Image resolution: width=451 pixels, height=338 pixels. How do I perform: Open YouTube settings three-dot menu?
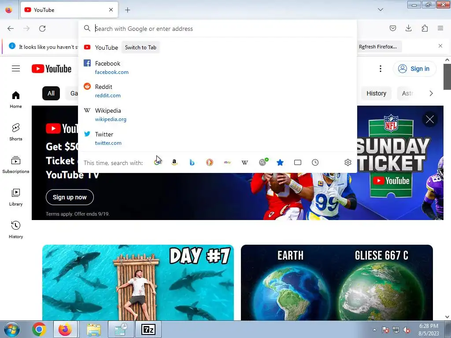click(380, 69)
